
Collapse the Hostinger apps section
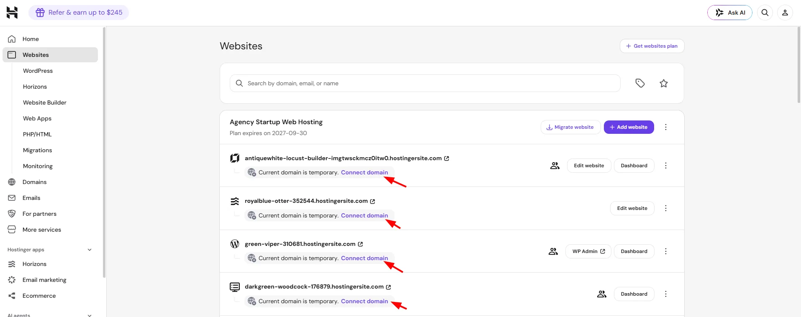coord(90,250)
